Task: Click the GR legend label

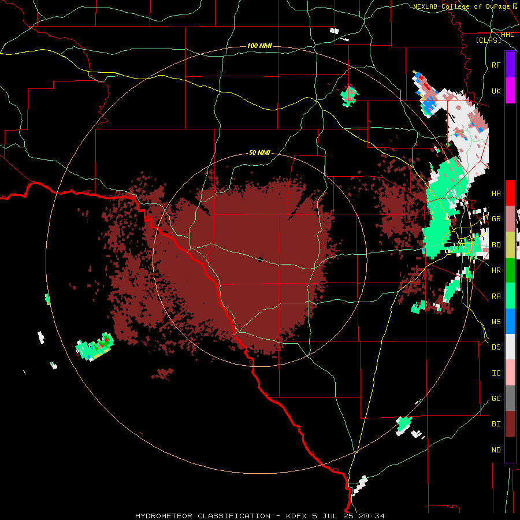Action: pyautogui.click(x=496, y=219)
